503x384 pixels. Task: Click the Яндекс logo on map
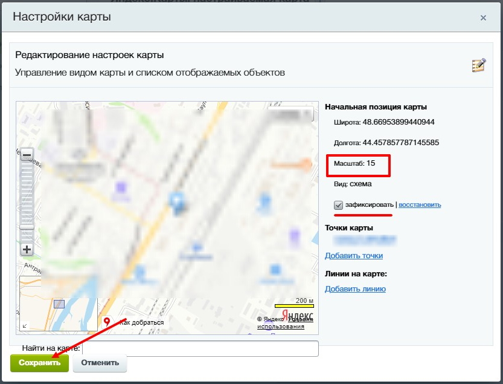pyautogui.click(x=298, y=316)
